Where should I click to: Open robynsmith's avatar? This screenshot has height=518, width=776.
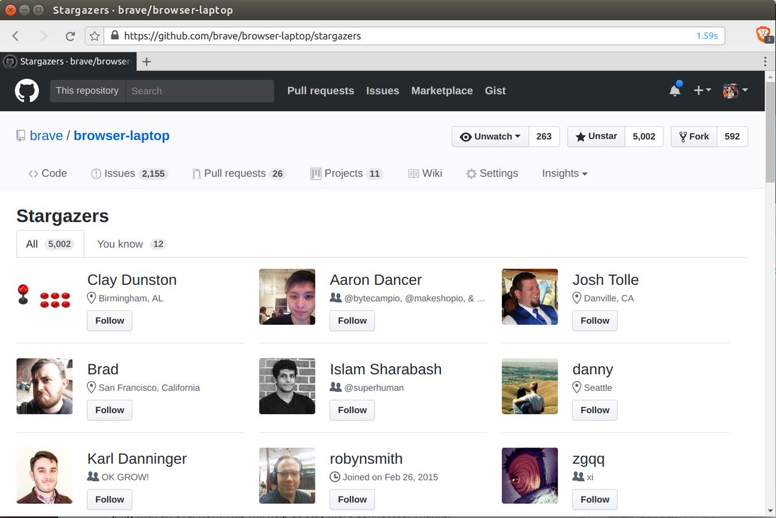click(287, 476)
